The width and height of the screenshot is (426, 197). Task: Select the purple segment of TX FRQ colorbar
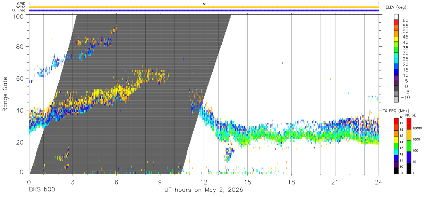pos(396,164)
